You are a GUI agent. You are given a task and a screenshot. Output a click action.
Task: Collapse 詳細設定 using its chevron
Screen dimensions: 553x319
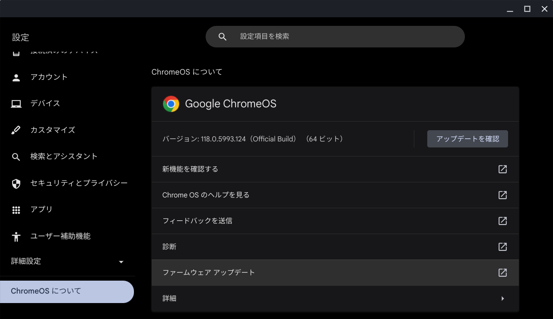pos(121,261)
